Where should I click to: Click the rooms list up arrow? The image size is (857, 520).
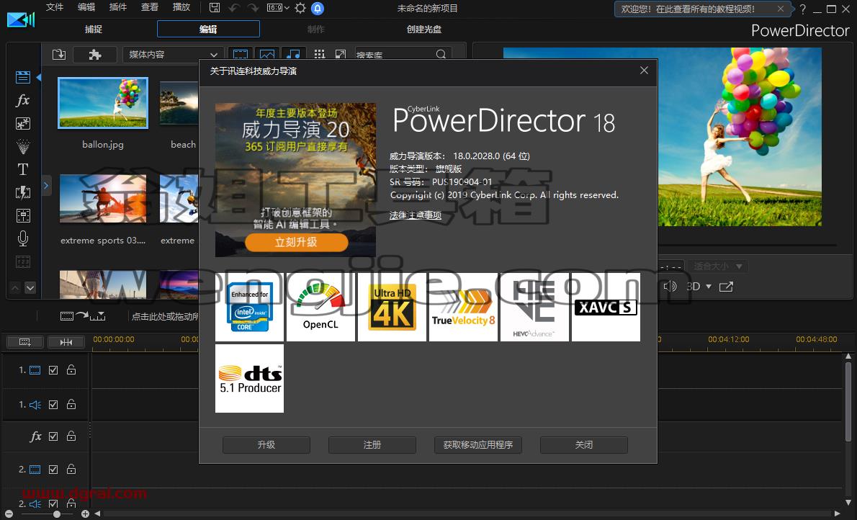[15, 287]
